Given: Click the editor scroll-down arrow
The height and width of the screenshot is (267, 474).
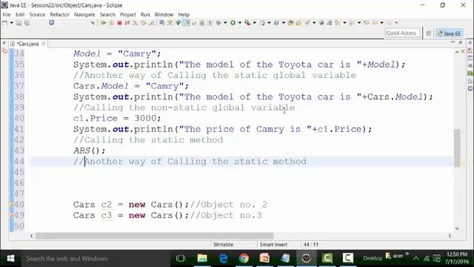Looking at the screenshot, I should [457, 228].
